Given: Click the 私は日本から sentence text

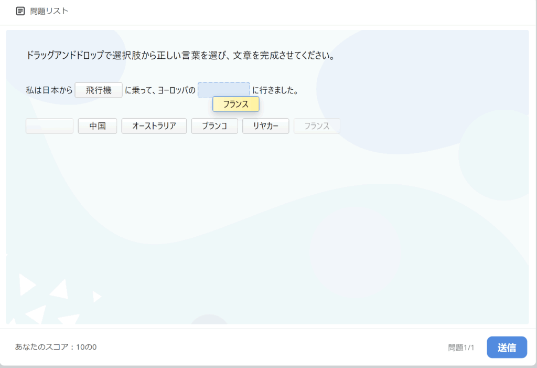Looking at the screenshot, I should (49, 90).
